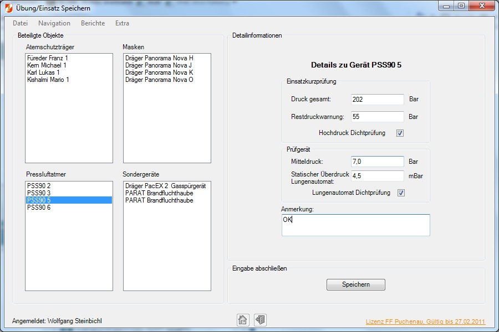Click the Mitteldruck input field
The height and width of the screenshot is (332, 499).
tap(378, 162)
